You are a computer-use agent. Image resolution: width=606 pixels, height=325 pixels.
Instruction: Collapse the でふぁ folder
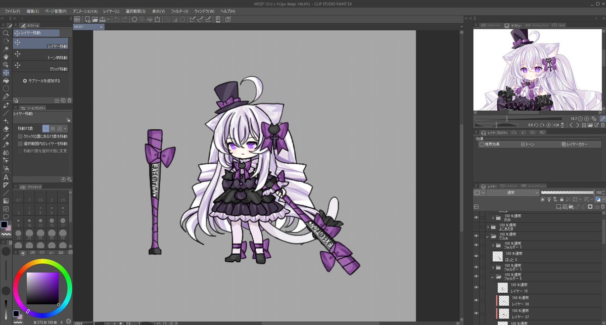[488, 236]
